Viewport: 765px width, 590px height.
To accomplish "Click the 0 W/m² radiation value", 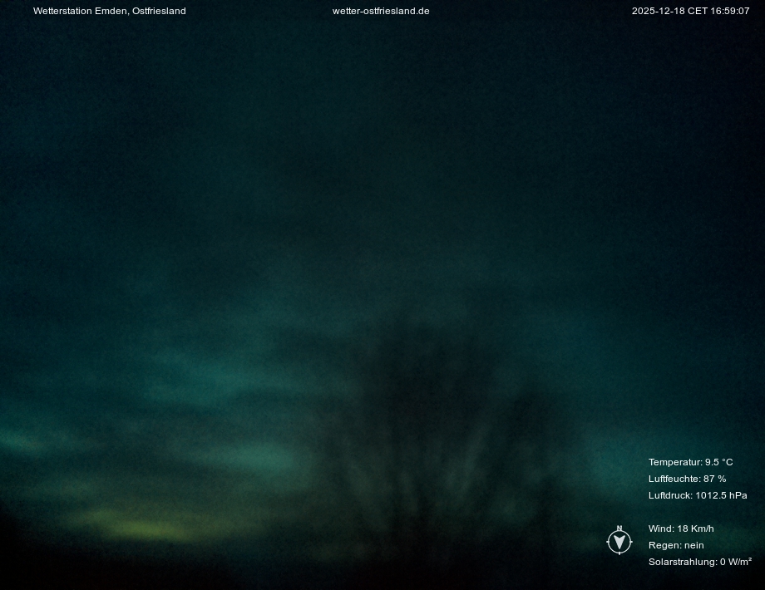I will coord(736,562).
